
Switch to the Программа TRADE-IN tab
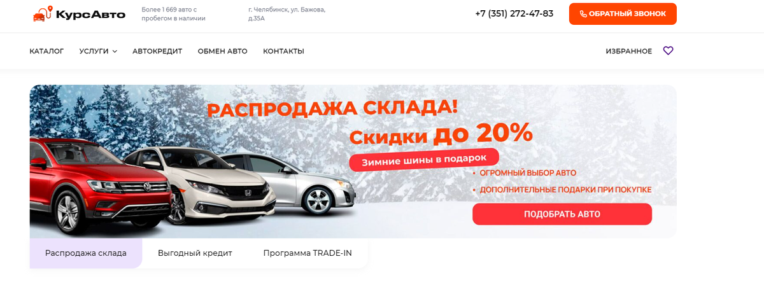308,253
